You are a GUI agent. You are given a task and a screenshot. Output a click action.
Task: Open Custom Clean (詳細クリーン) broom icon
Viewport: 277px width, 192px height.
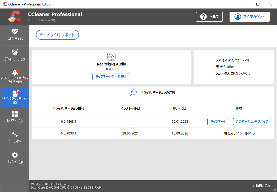tap(15, 52)
